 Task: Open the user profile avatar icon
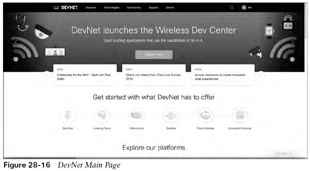click(x=244, y=7)
